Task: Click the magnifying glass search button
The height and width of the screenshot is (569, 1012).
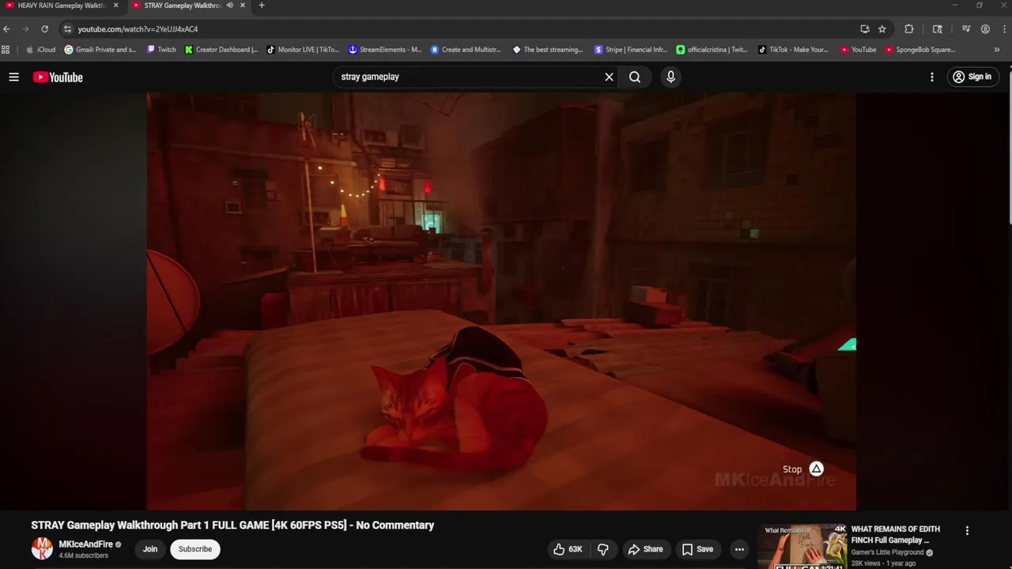Action: tap(635, 77)
